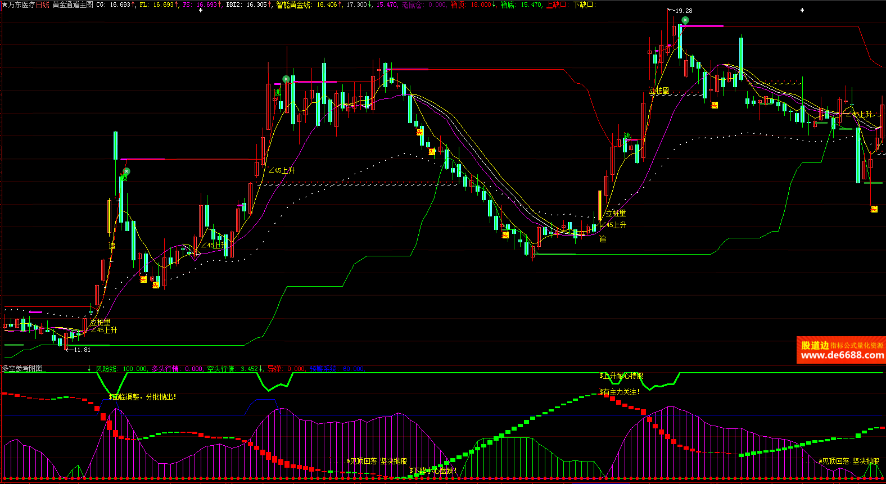The width and height of the screenshot is (886, 484).
Task: Click the green X marker beside the 逃 label
Action: coord(286,79)
